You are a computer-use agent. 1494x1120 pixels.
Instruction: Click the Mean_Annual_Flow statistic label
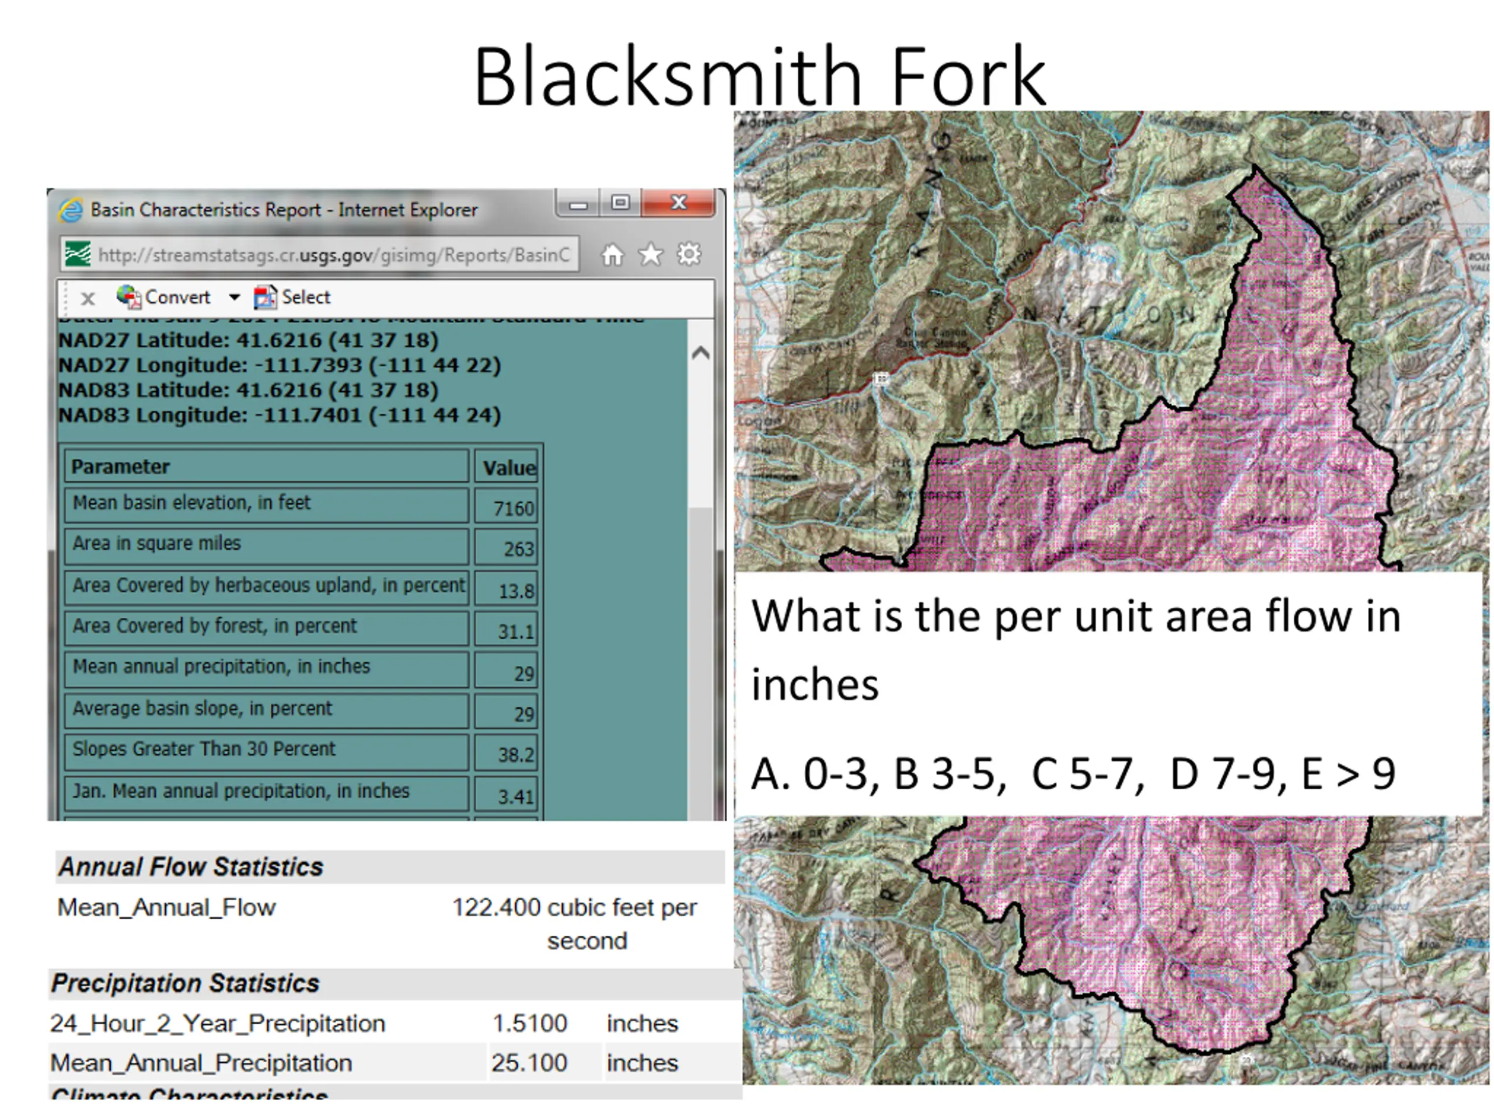[166, 907]
